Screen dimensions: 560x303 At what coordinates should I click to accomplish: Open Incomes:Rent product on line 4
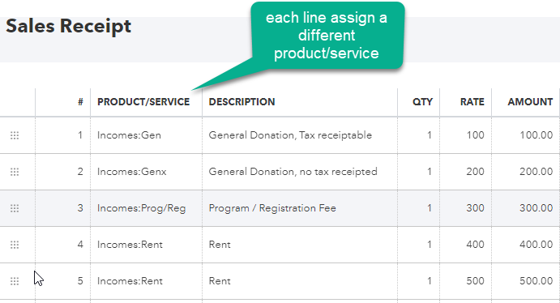(146, 245)
